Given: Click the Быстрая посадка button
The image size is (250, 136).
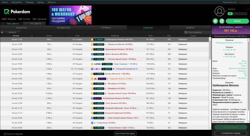Looking at the screenshot, I should 125,133.
